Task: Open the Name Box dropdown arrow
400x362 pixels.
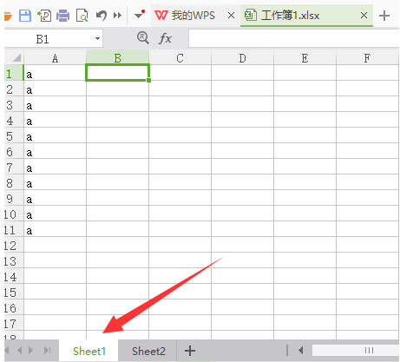Action: coord(97,38)
